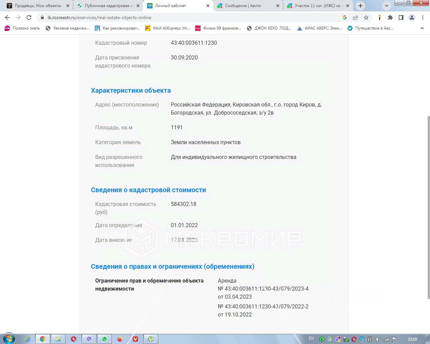Image resolution: width=430 pixels, height=344 pixels.
Task: Click the 'Сведения о правах и ограничениях' heading
Action: 172,266
